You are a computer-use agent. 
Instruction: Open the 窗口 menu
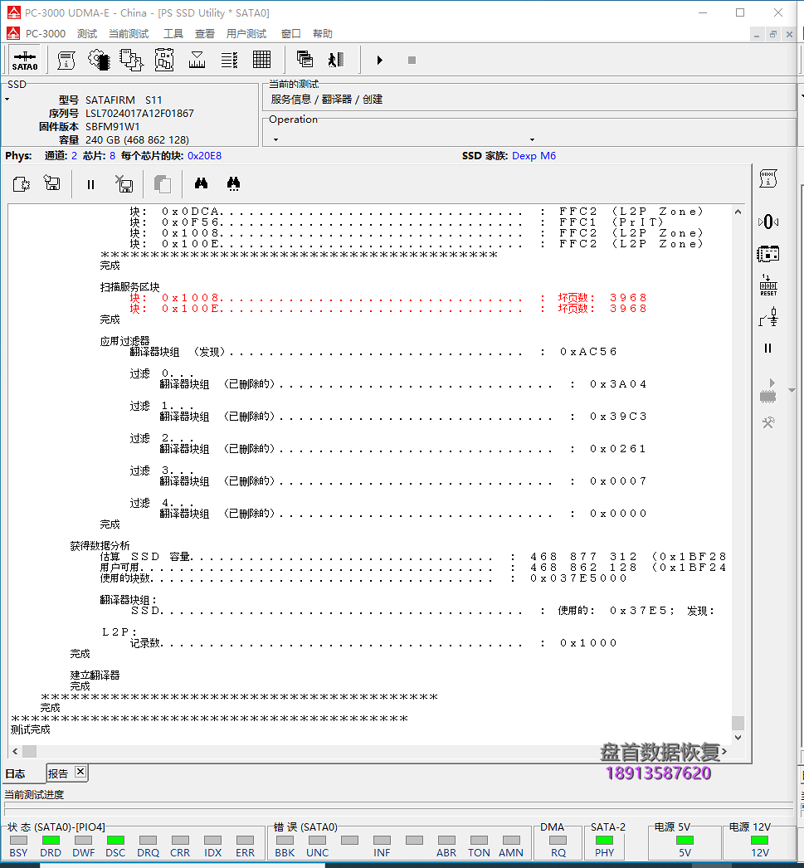coord(290,34)
